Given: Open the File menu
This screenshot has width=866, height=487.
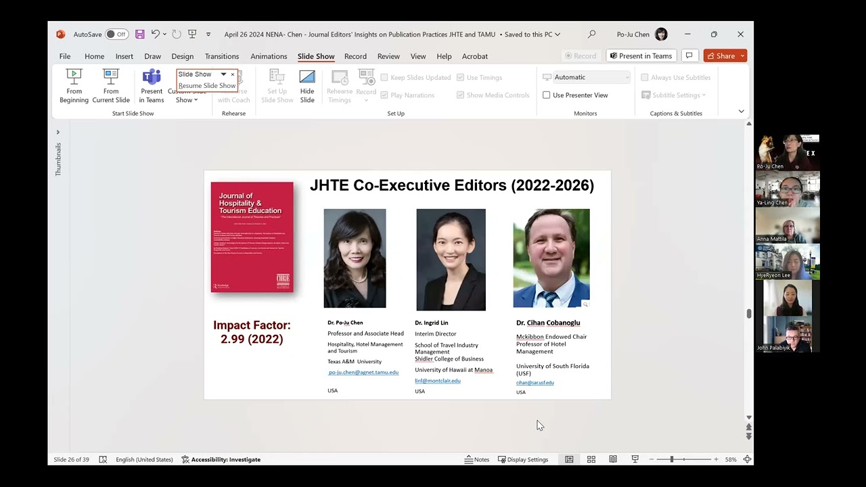Looking at the screenshot, I should pyautogui.click(x=65, y=56).
